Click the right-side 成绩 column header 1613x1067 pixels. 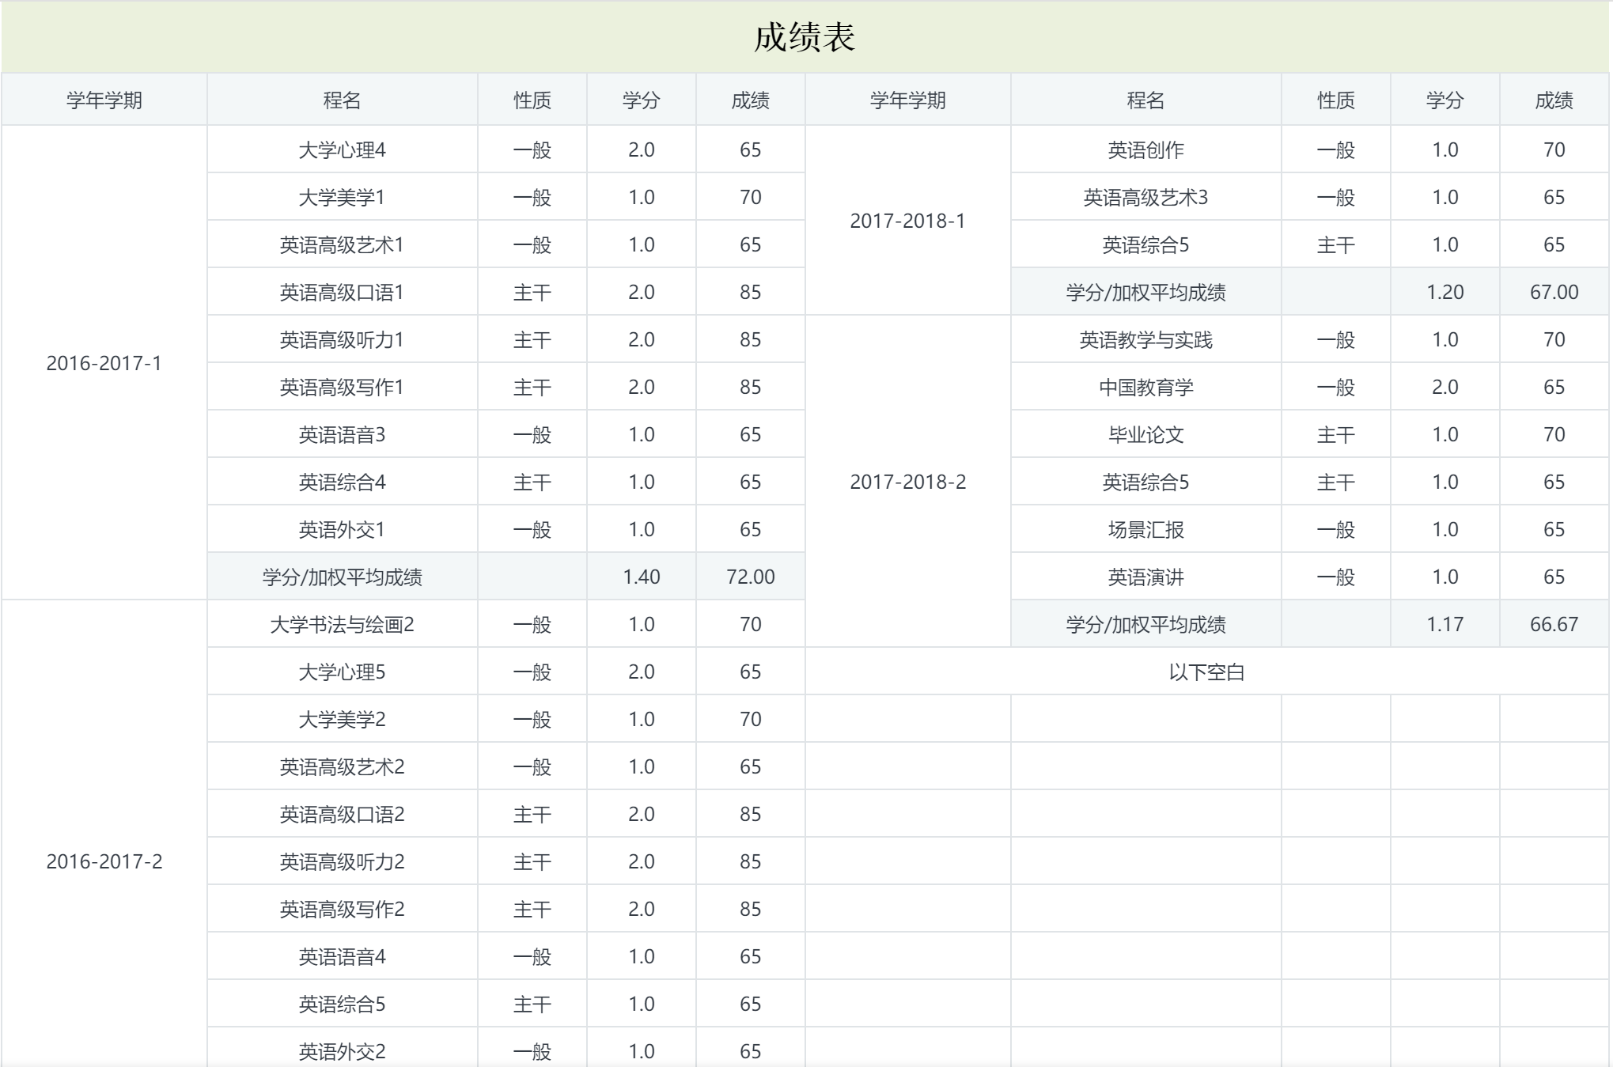tap(1554, 100)
